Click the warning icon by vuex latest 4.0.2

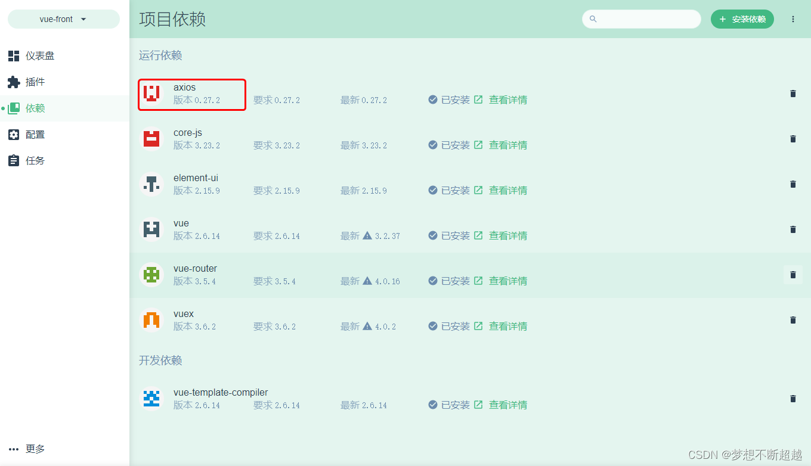[x=367, y=327]
